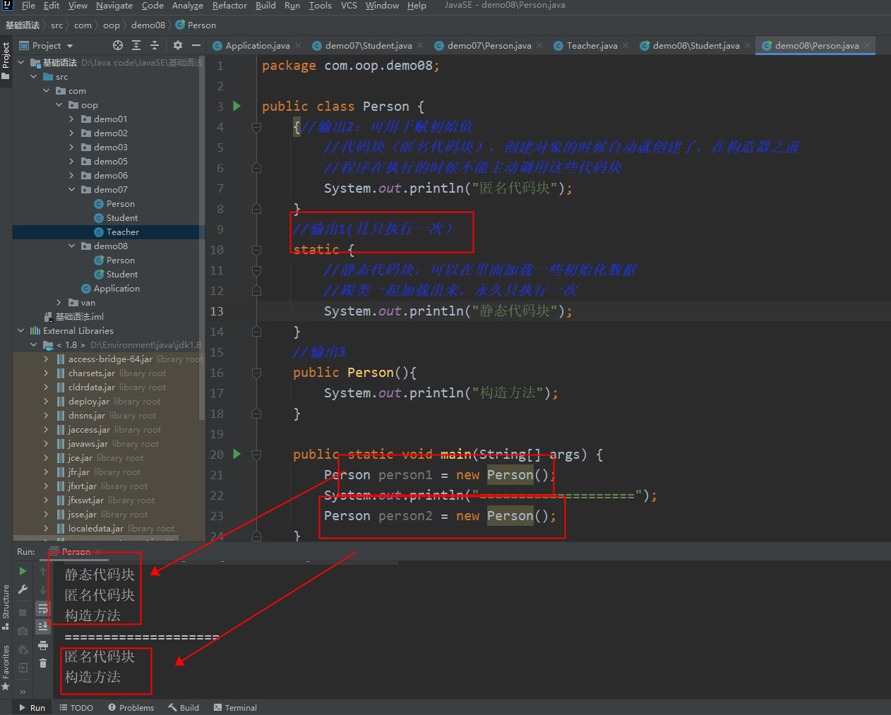Open the Problems tool window
This screenshot has width=891, height=715.
[x=131, y=707]
